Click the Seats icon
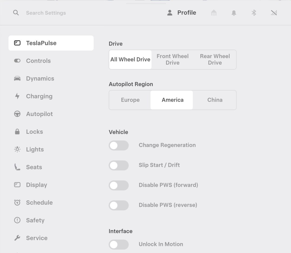Viewport: 291px width, 253px height. click(17, 167)
